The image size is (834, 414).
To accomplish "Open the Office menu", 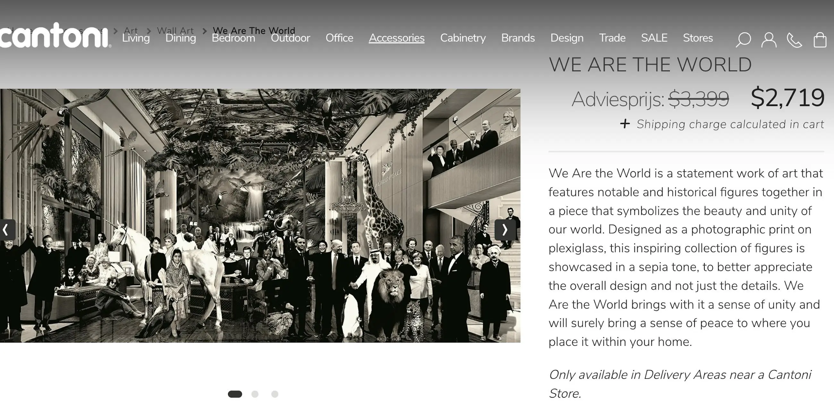I will click(339, 38).
